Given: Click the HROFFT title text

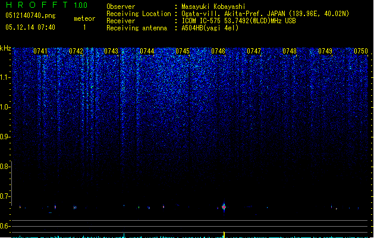Looking at the screenshot, I should pyautogui.click(x=36, y=5).
